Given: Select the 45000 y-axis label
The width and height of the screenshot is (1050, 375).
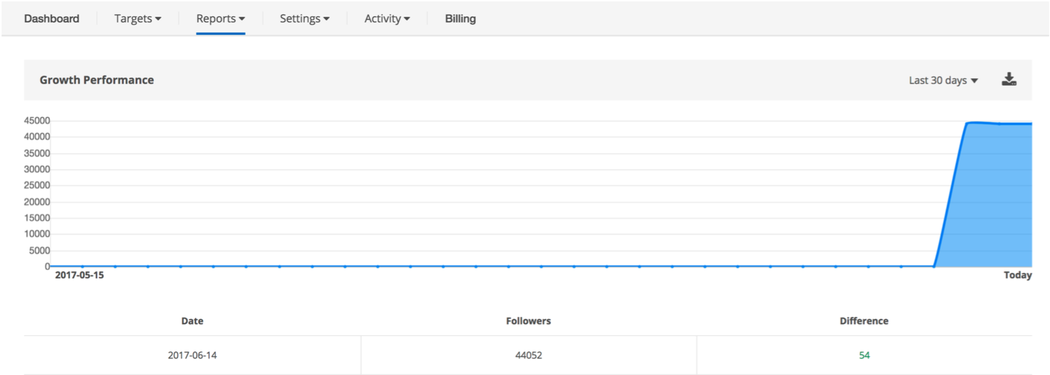Looking at the screenshot, I should [37, 120].
